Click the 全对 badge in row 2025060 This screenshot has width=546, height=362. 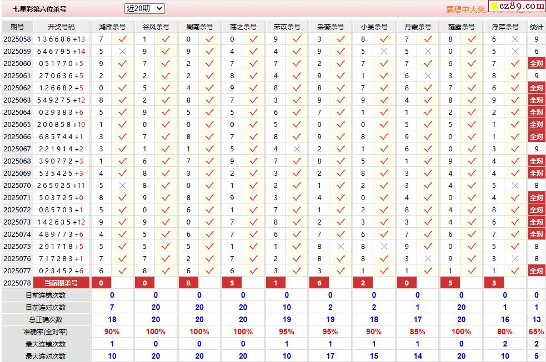click(x=536, y=64)
